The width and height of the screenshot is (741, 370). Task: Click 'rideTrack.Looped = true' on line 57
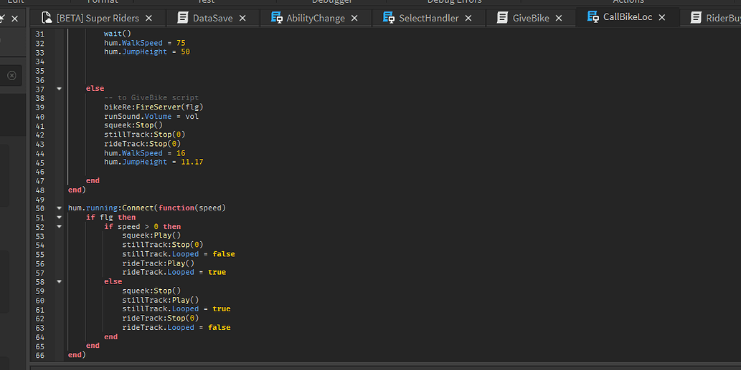coord(174,272)
